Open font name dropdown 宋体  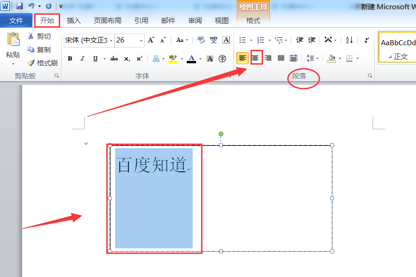coord(111,40)
